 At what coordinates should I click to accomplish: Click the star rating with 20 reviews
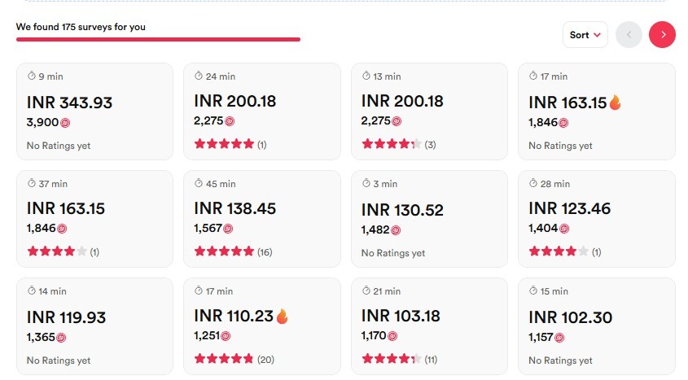(224, 359)
